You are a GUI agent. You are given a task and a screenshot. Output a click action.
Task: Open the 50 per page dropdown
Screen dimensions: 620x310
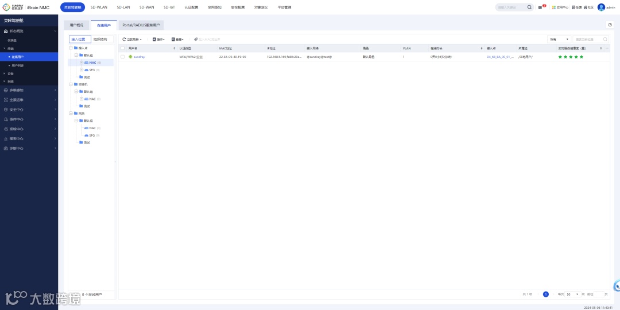point(573,294)
